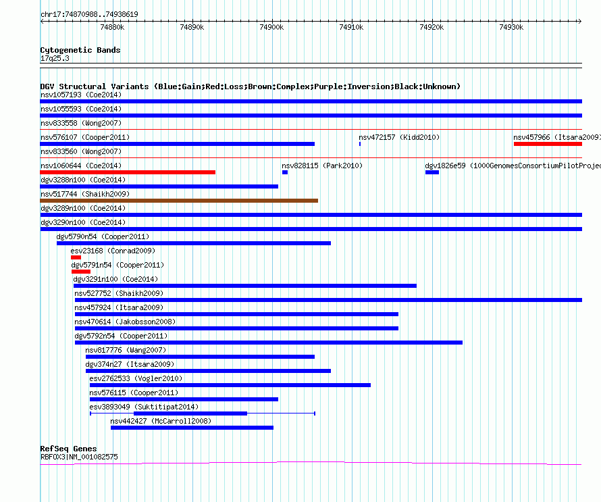
Task: Click the small blue nsv828115 bar
Action: [285, 172]
